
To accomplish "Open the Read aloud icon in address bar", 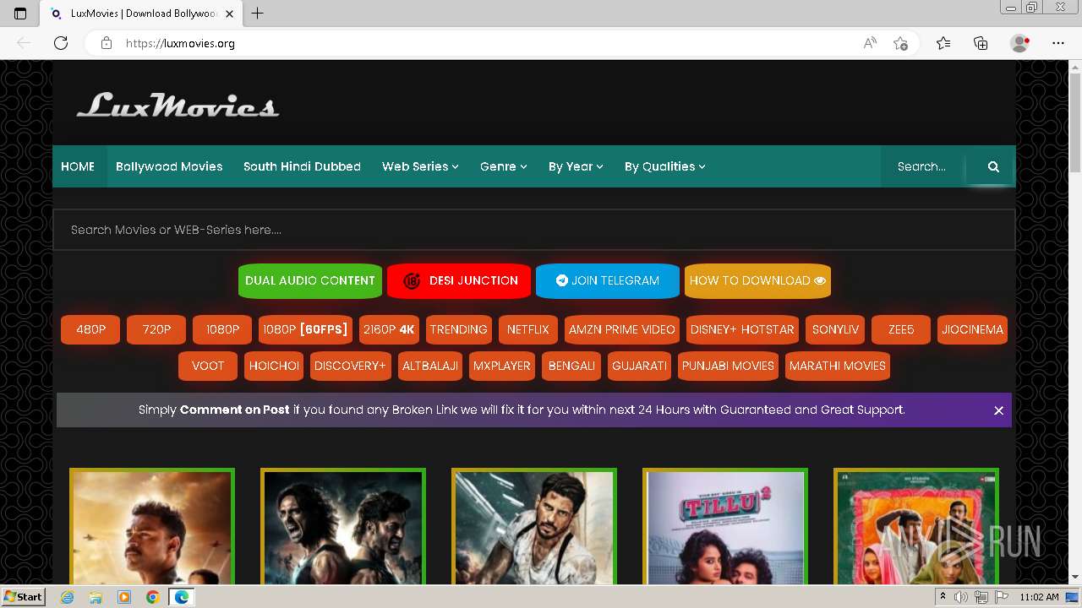I will [869, 43].
